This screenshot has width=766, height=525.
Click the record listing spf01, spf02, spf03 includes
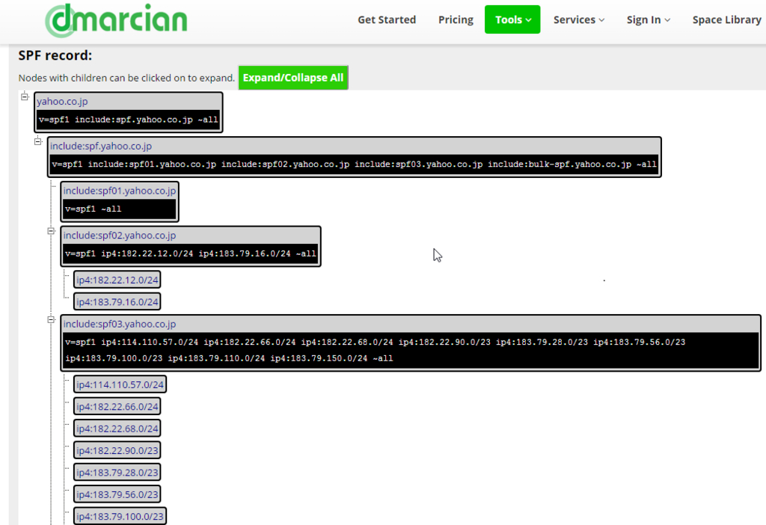354,165
